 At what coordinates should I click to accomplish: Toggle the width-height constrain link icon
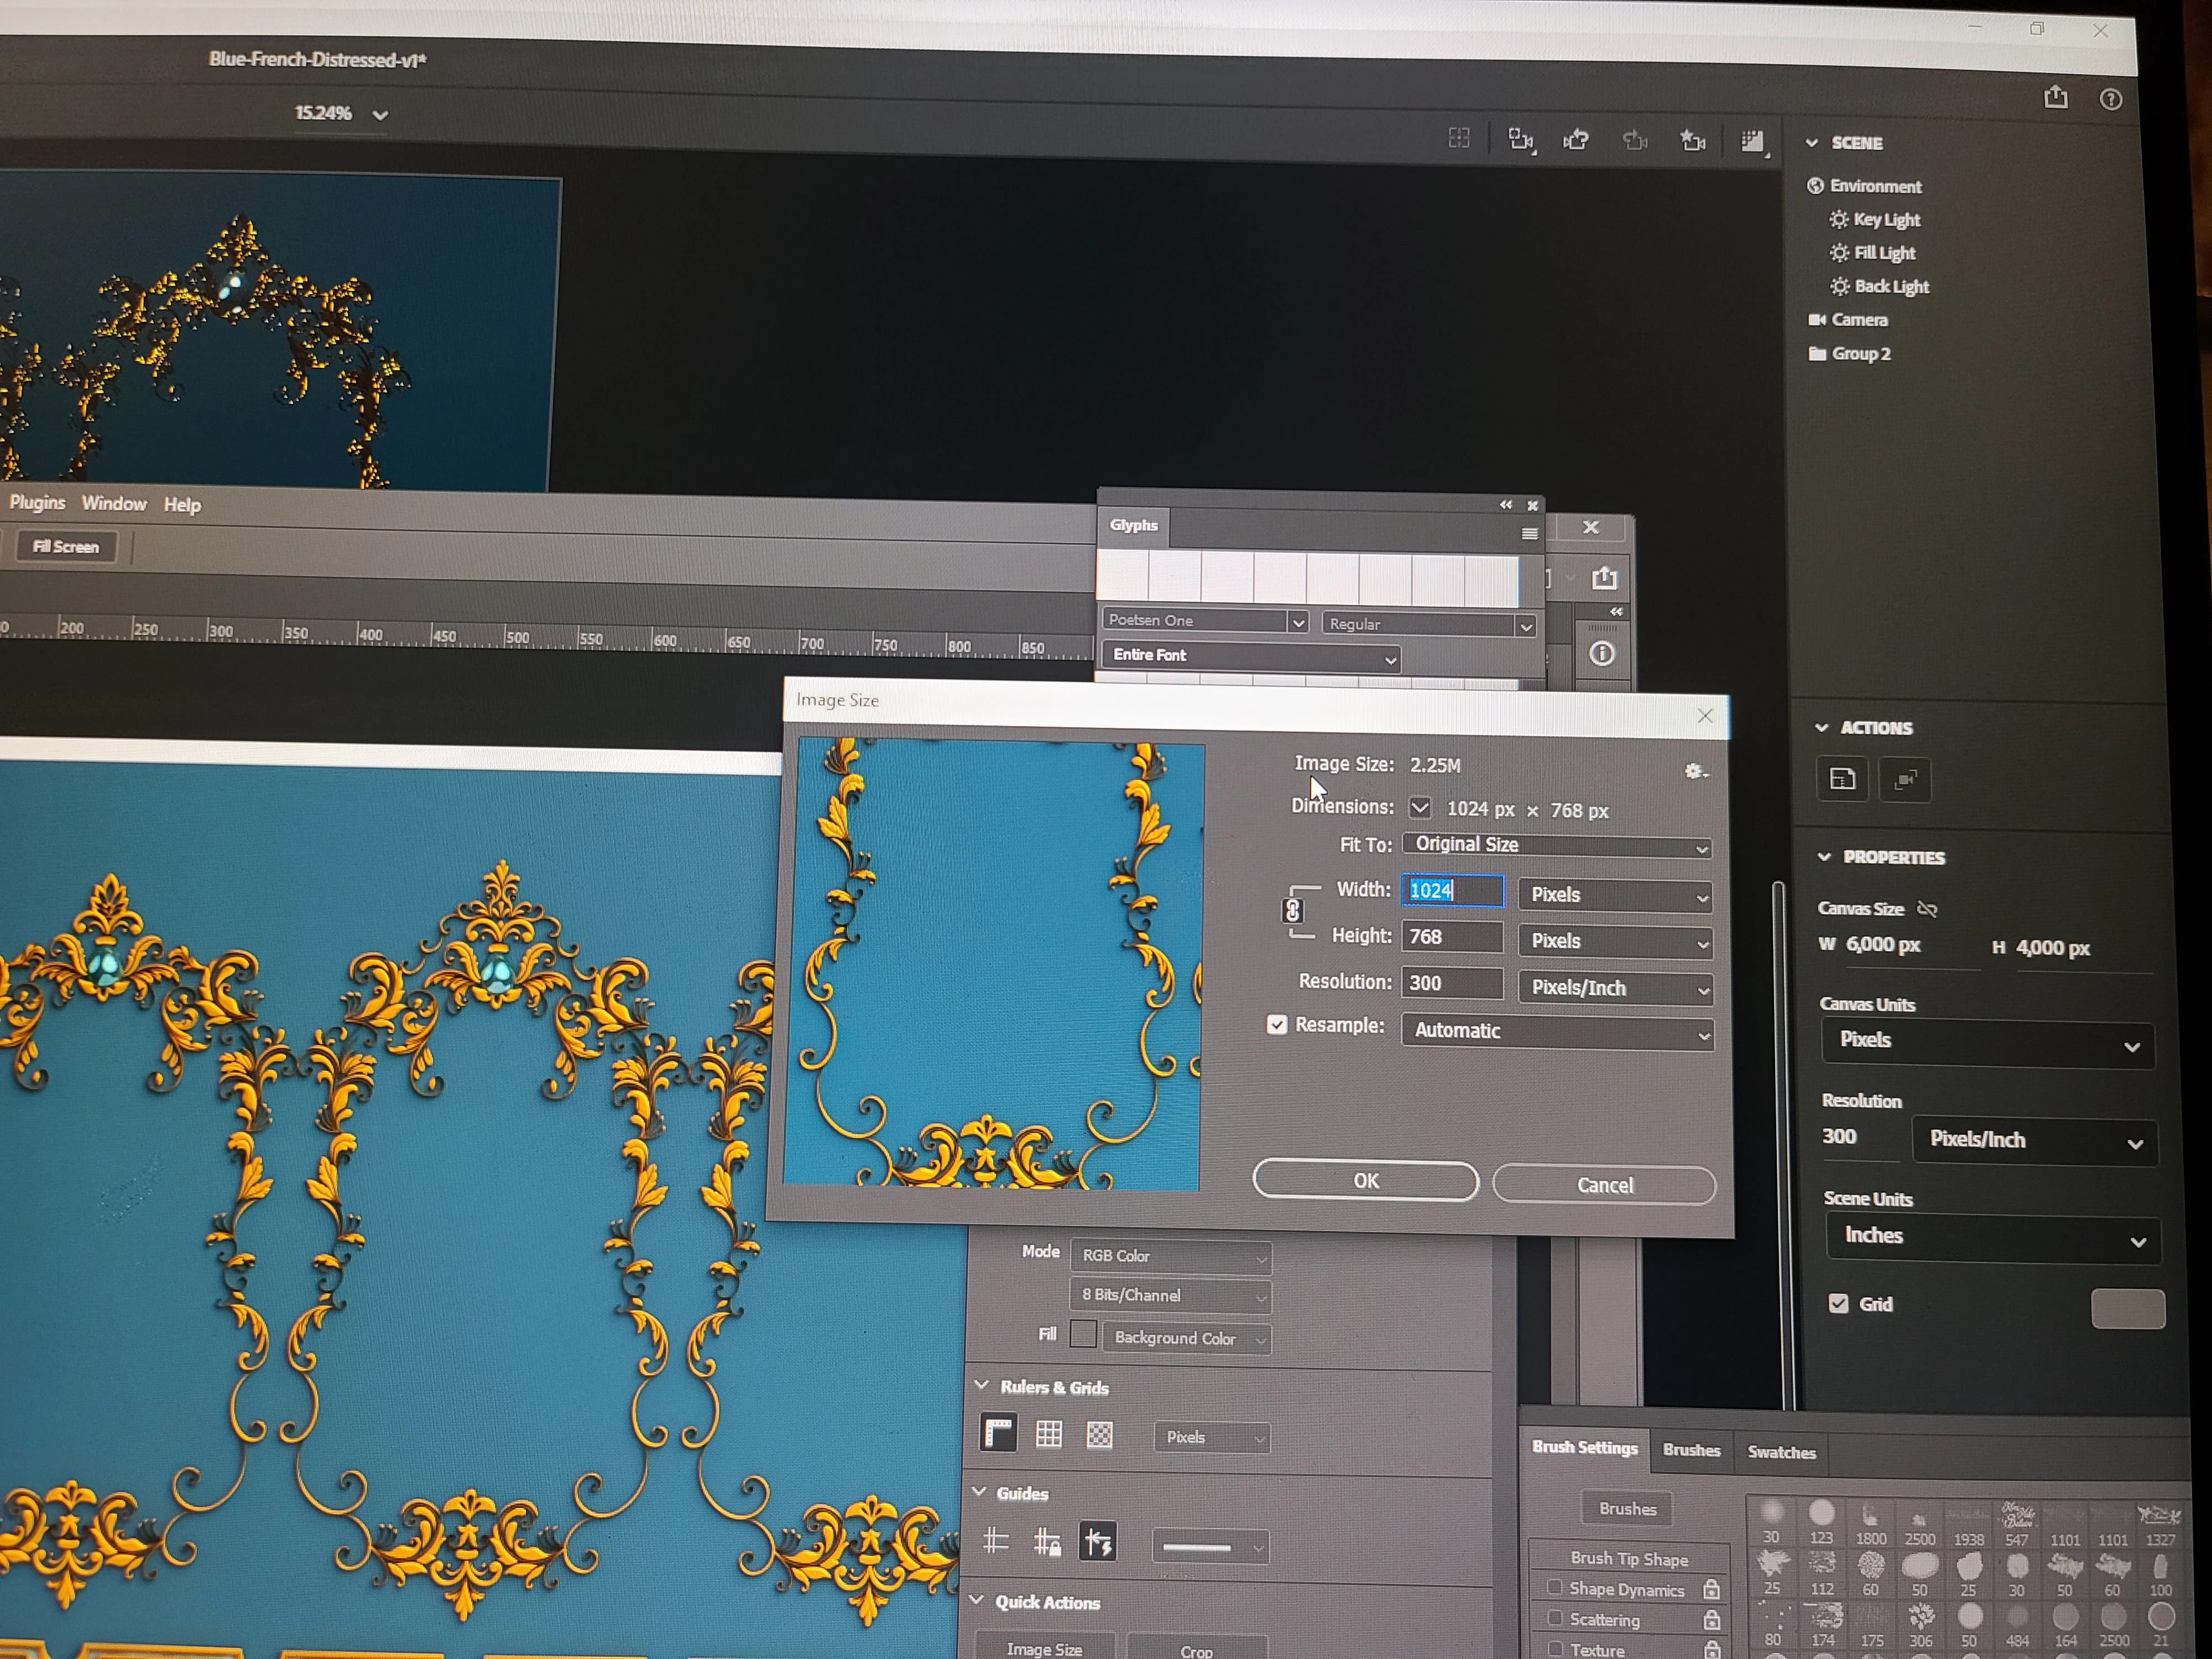pos(1292,911)
